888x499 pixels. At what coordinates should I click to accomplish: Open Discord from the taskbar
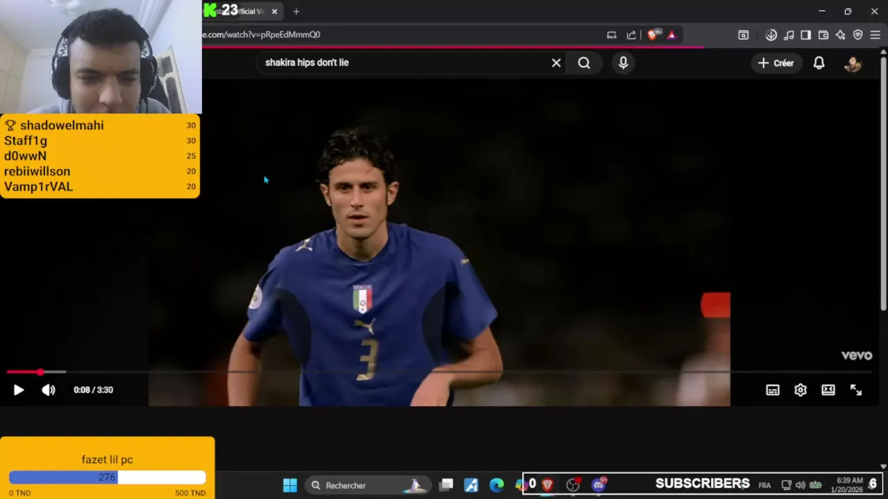coord(598,484)
